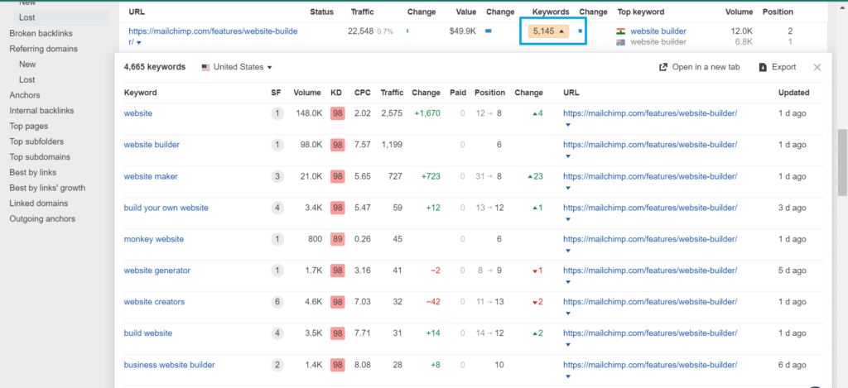This screenshot has width=848, height=388.
Task: Open the 'build your own website' keyword link
Action: (166, 208)
